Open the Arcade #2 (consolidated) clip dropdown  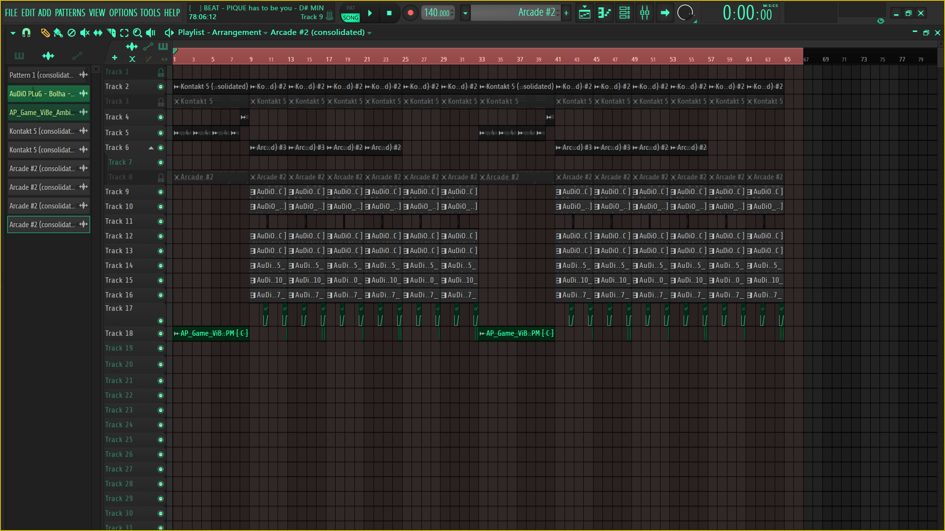click(x=370, y=33)
